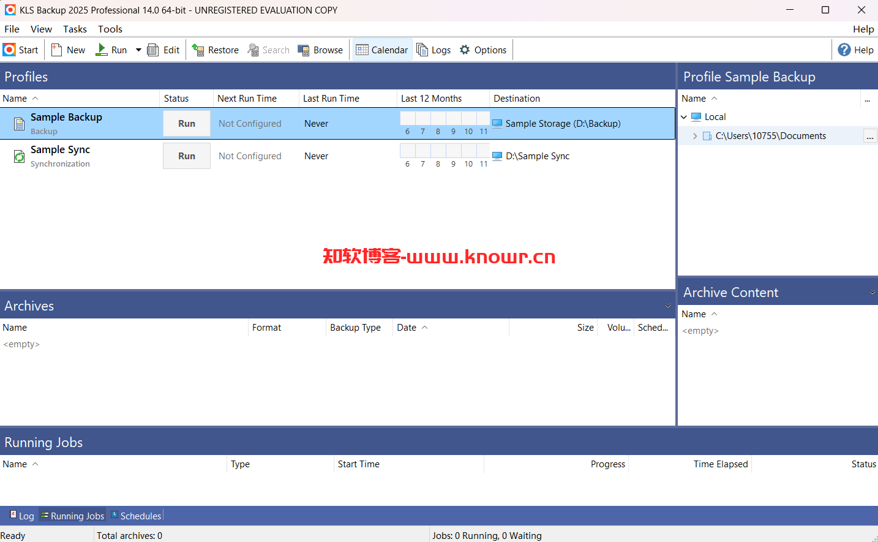Sort Running Jobs by Start Time column
The image size is (878, 542).
tap(408, 464)
